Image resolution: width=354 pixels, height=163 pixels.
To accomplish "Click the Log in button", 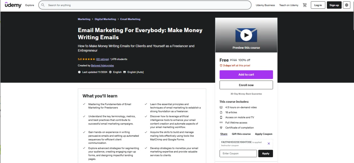I will 318,5.
